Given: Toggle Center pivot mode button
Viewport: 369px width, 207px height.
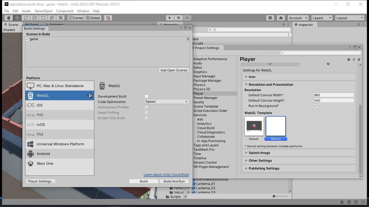Looking at the screenshot, I should 76,18.
